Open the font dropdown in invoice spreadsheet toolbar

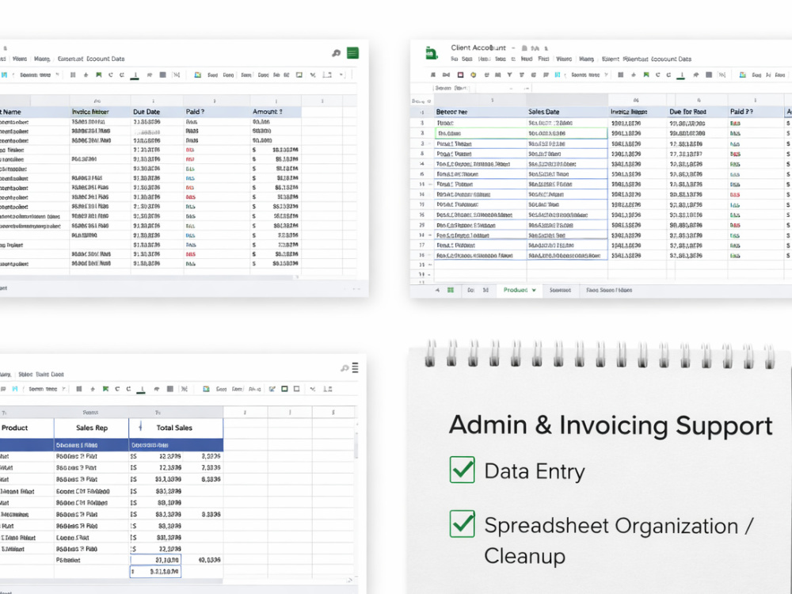(40, 74)
